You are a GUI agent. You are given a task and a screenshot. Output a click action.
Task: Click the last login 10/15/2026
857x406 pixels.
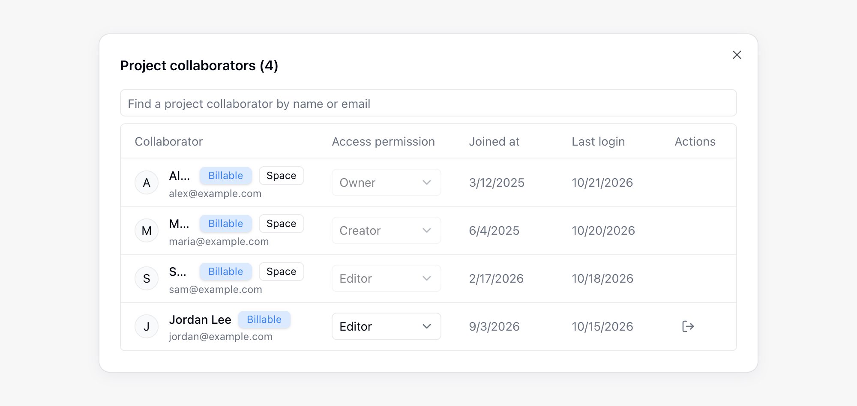point(602,326)
